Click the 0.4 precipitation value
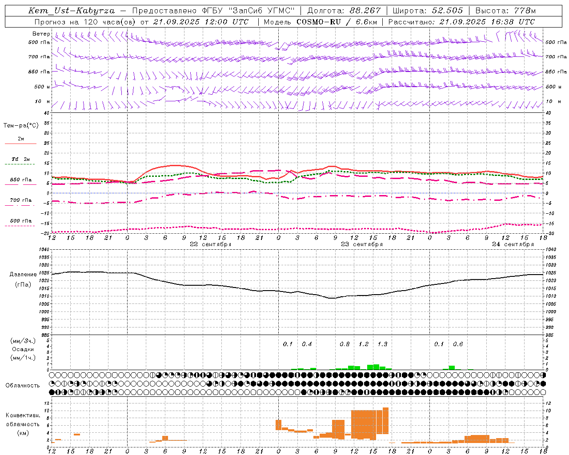The height and width of the screenshot is (455, 569). point(307,344)
